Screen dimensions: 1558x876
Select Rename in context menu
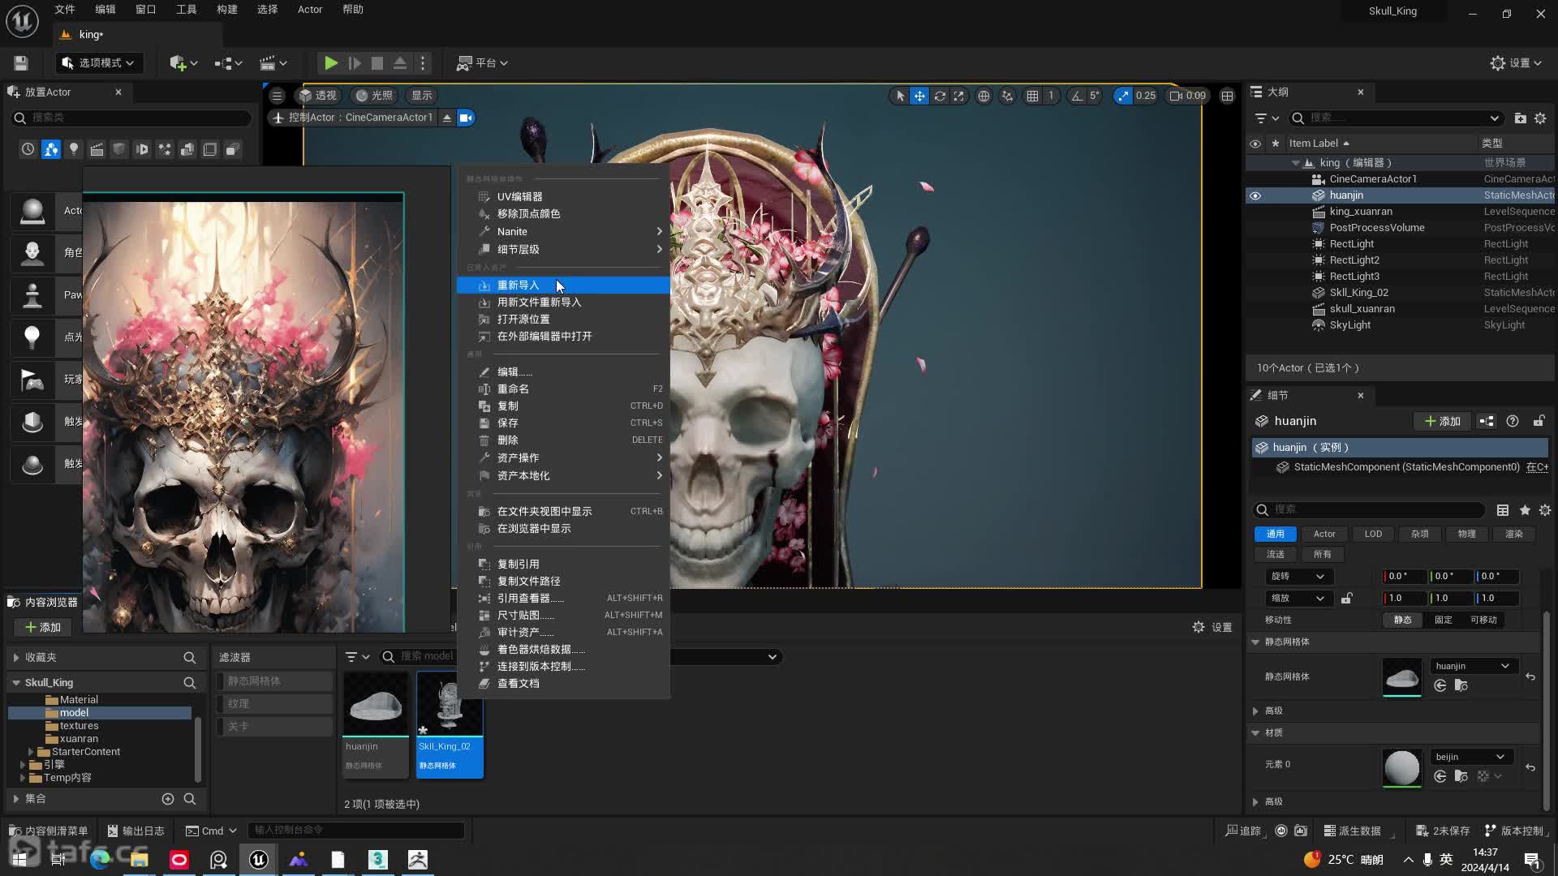pyautogui.click(x=563, y=389)
